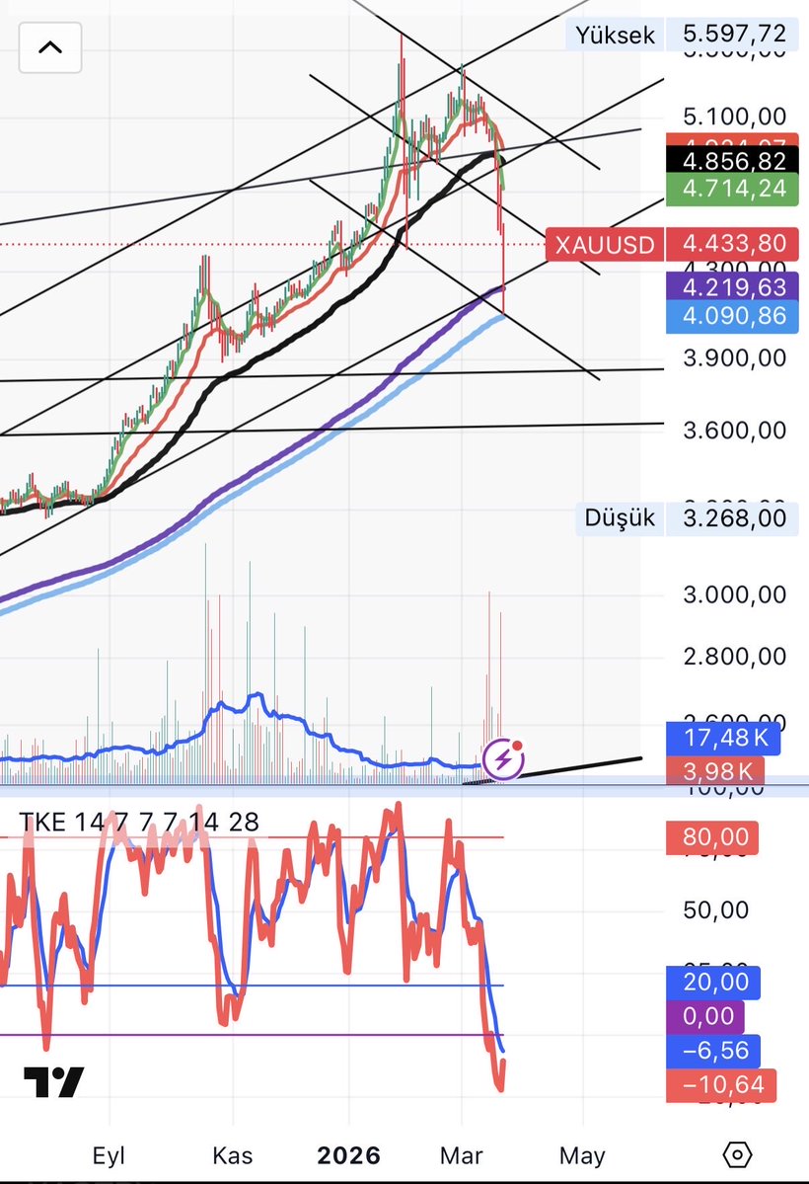
Task: Click the 3.600,00 price axis label
Action: [734, 431]
